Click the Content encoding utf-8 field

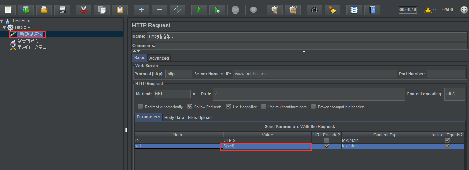pos(455,94)
